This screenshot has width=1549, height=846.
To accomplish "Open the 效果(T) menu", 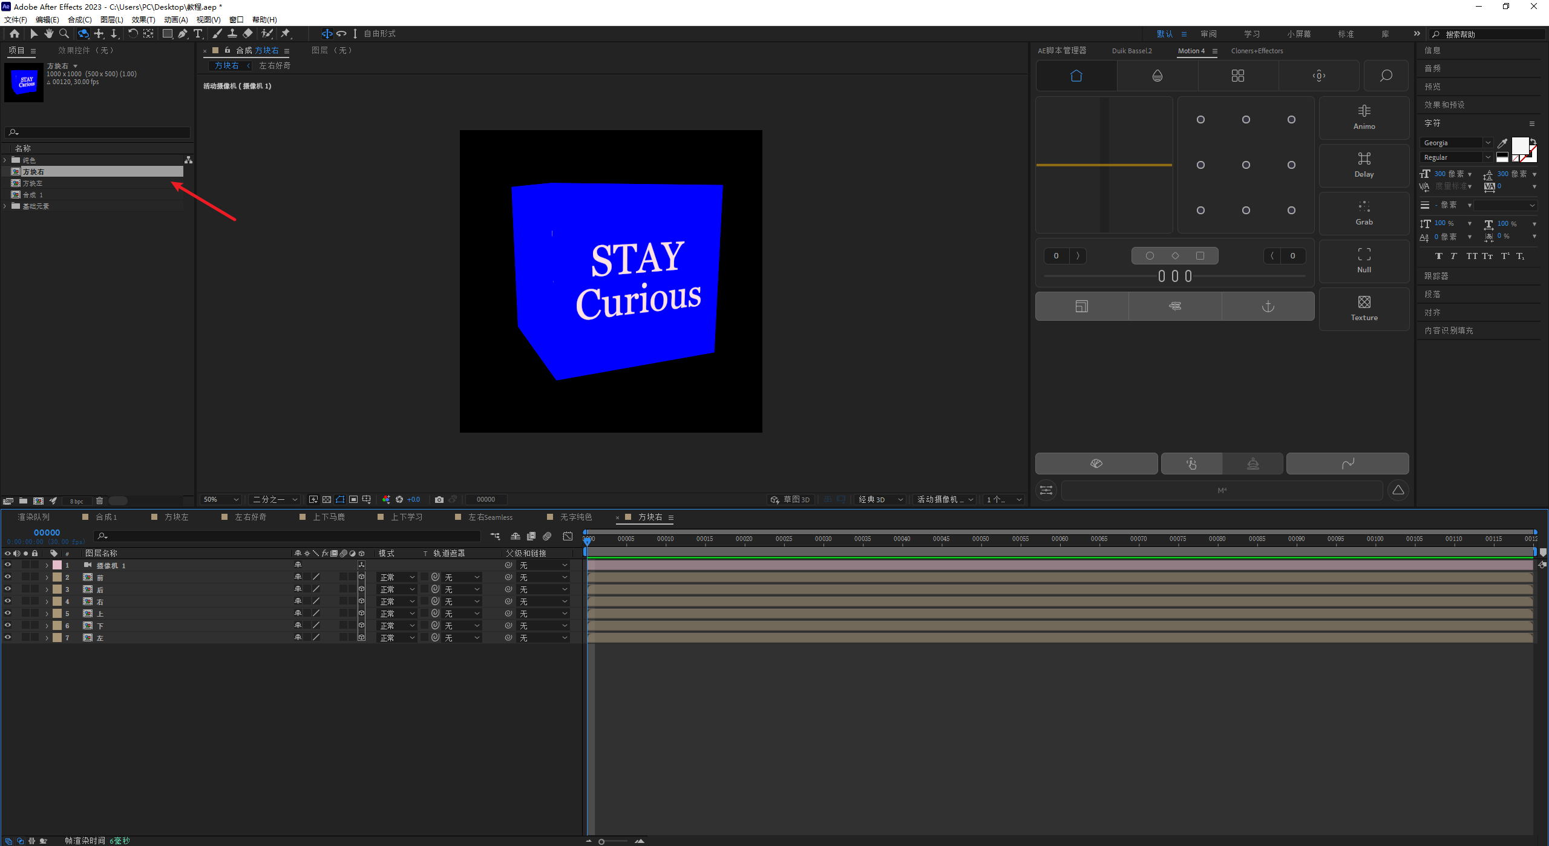I will coord(143,19).
